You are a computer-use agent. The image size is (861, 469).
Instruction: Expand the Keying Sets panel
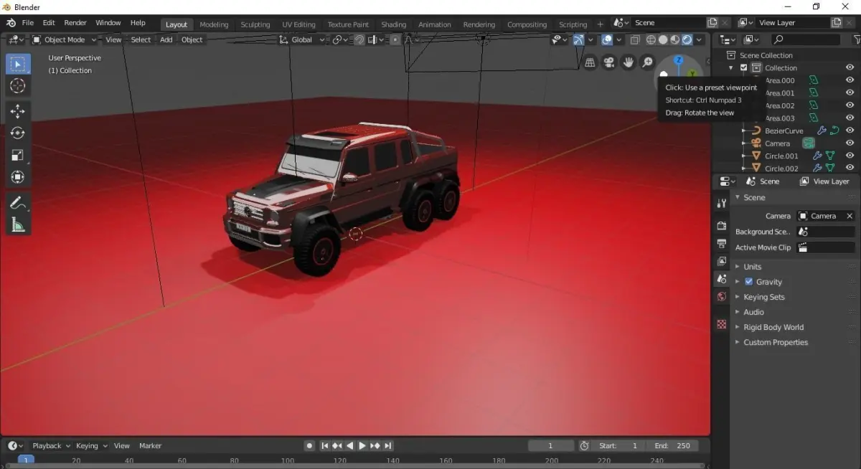click(763, 297)
